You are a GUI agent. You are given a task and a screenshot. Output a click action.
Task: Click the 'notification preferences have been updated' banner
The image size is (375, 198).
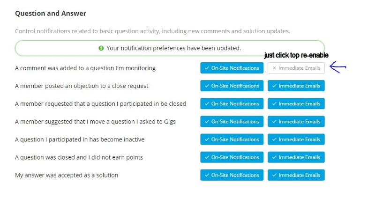[x=170, y=48]
